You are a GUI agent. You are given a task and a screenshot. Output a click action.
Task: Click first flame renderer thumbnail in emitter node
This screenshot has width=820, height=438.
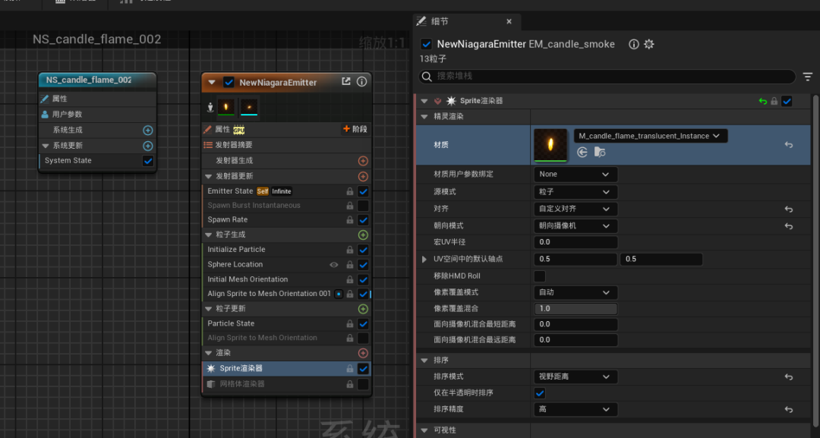point(226,108)
